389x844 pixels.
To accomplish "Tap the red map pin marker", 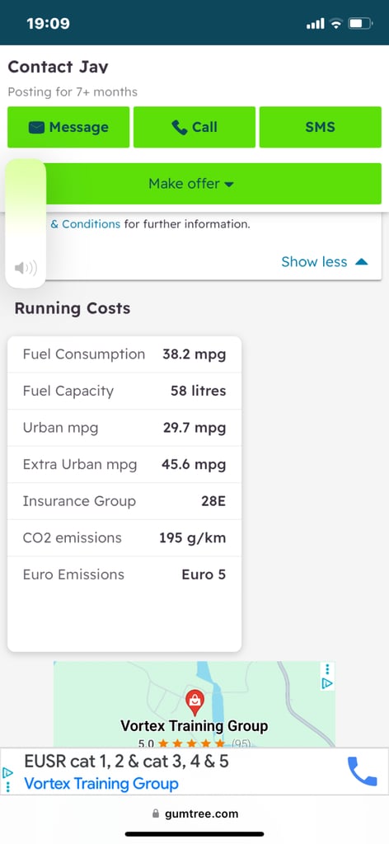I will pos(194,702).
